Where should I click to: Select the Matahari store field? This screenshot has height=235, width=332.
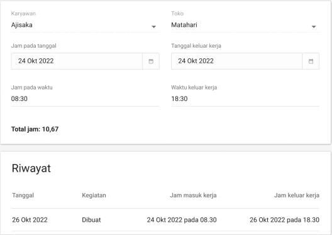pyautogui.click(x=245, y=25)
